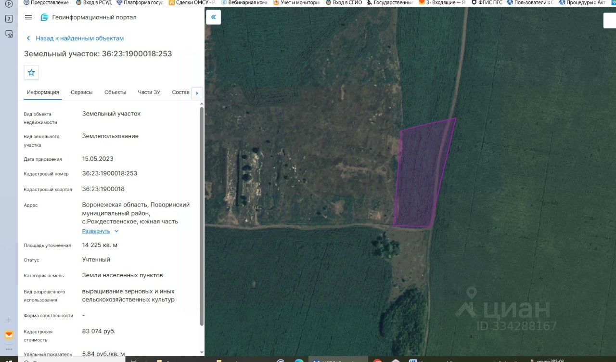
Task: Open the Объекты tab
Action: [115, 92]
